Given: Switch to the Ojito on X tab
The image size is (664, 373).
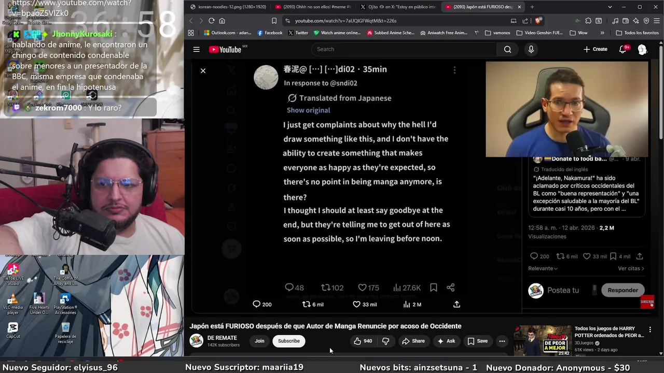Looking at the screenshot, I should pos(398,7).
